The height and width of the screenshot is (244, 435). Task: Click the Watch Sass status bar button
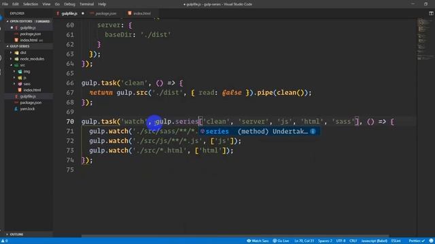coord(258,241)
